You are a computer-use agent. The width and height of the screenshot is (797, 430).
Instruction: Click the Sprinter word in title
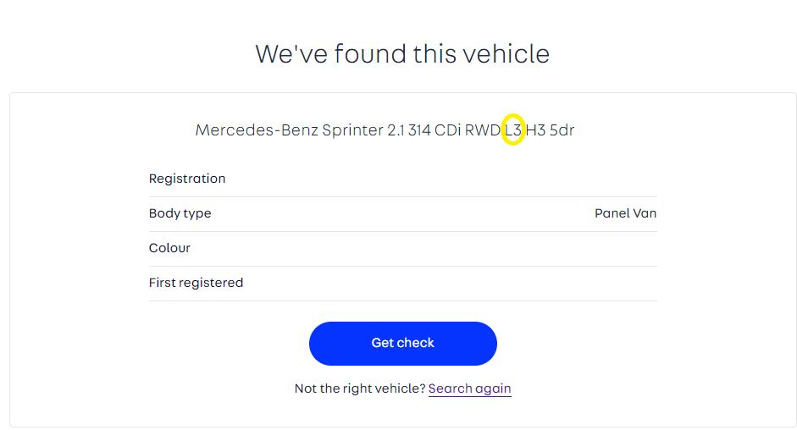[x=352, y=130]
